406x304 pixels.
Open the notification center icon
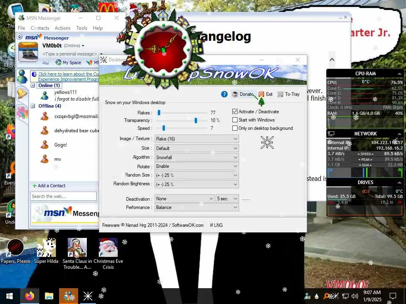393,296
